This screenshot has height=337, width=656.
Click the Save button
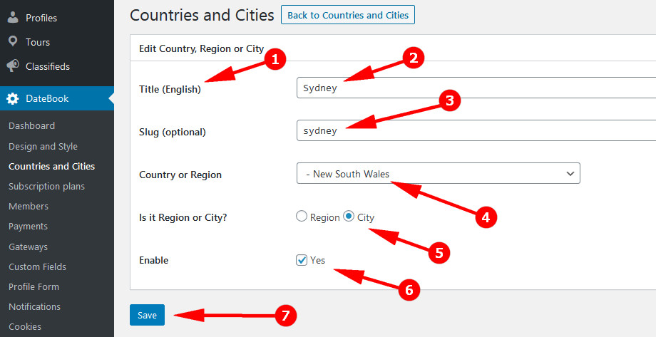pyautogui.click(x=147, y=315)
